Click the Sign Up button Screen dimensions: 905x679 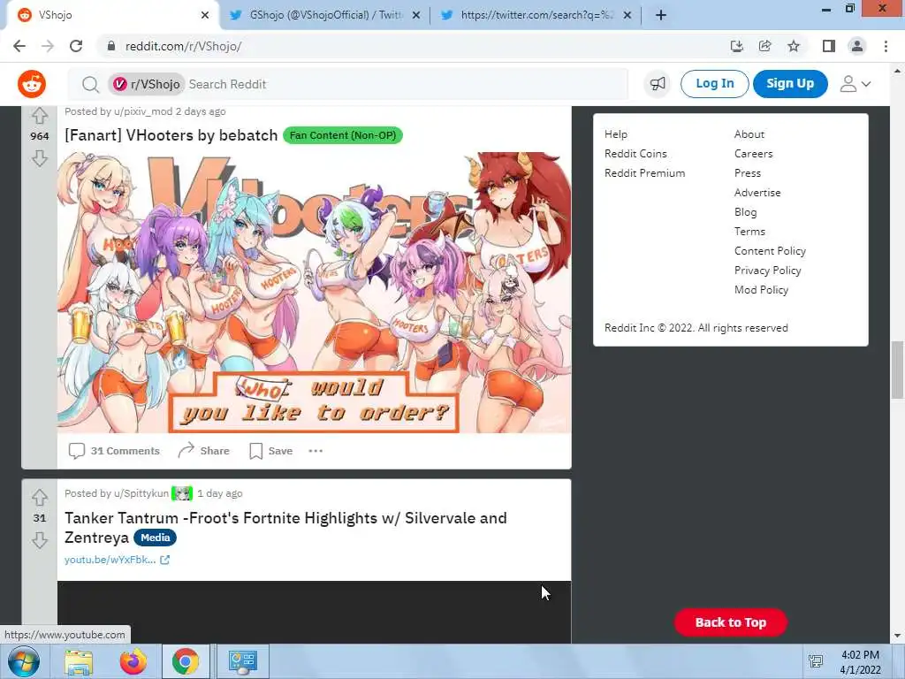(x=790, y=84)
